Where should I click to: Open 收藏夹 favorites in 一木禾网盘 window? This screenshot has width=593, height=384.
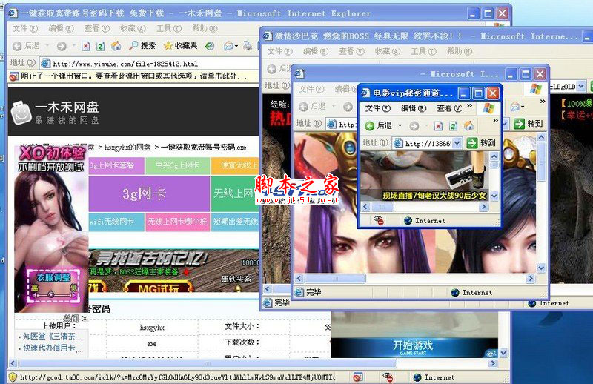click(180, 46)
